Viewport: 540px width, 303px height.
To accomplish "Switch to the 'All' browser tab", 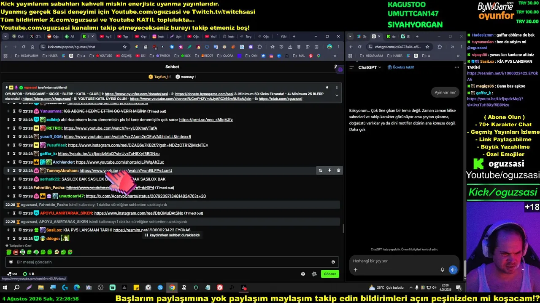I will tap(69, 37).
